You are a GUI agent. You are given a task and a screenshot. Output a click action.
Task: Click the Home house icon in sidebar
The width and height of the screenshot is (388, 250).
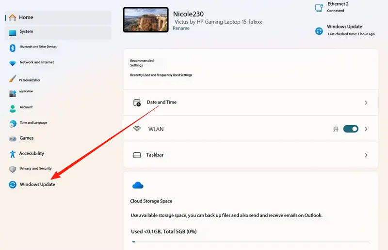[13, 17]
